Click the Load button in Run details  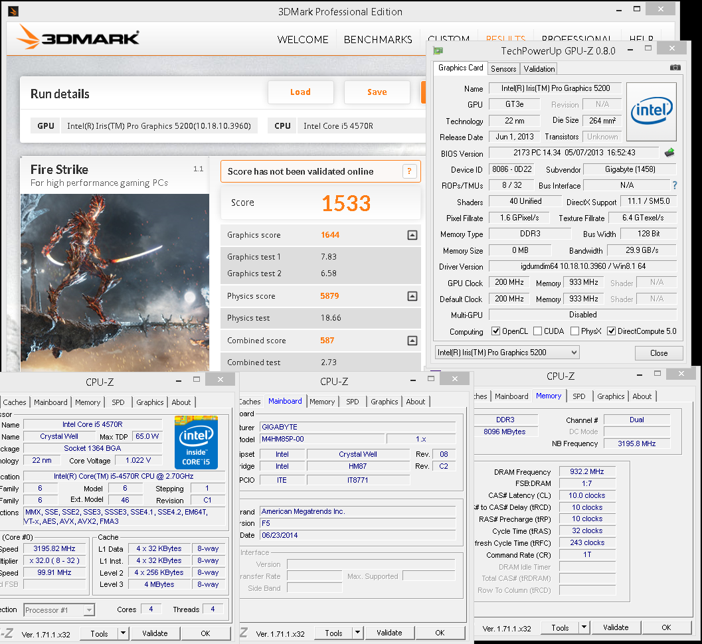click(300, 92)
